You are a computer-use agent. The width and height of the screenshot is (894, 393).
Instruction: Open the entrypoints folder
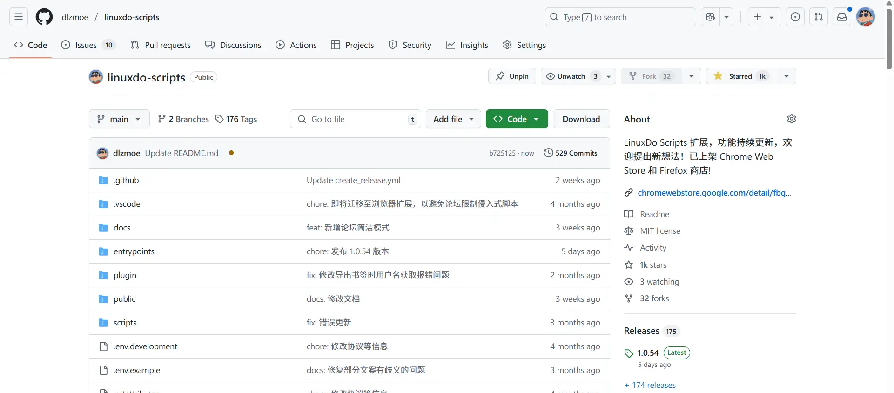click(x=134, y=251)
